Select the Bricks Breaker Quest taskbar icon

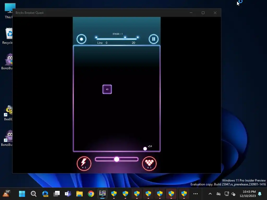[x=102, y=194]
